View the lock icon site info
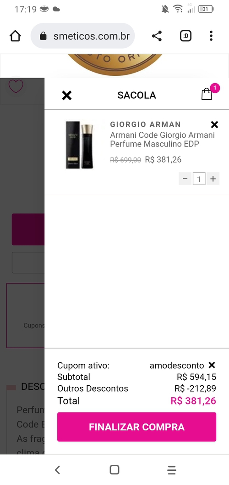The height and width of the screenshot is (485, 229). [43, 36]
